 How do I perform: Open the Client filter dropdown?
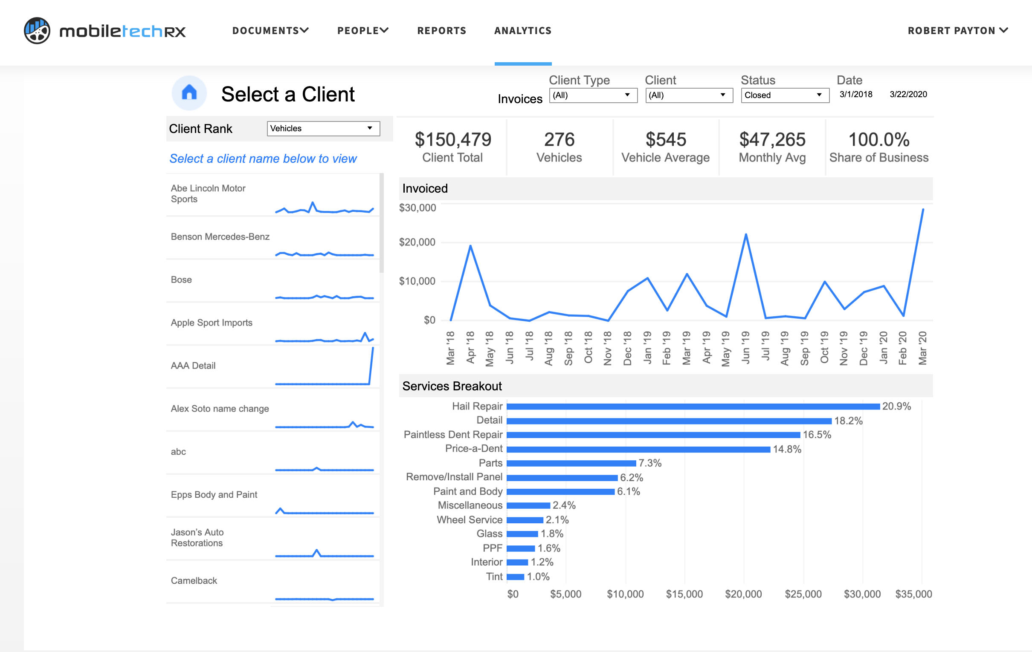click(688, 95)
